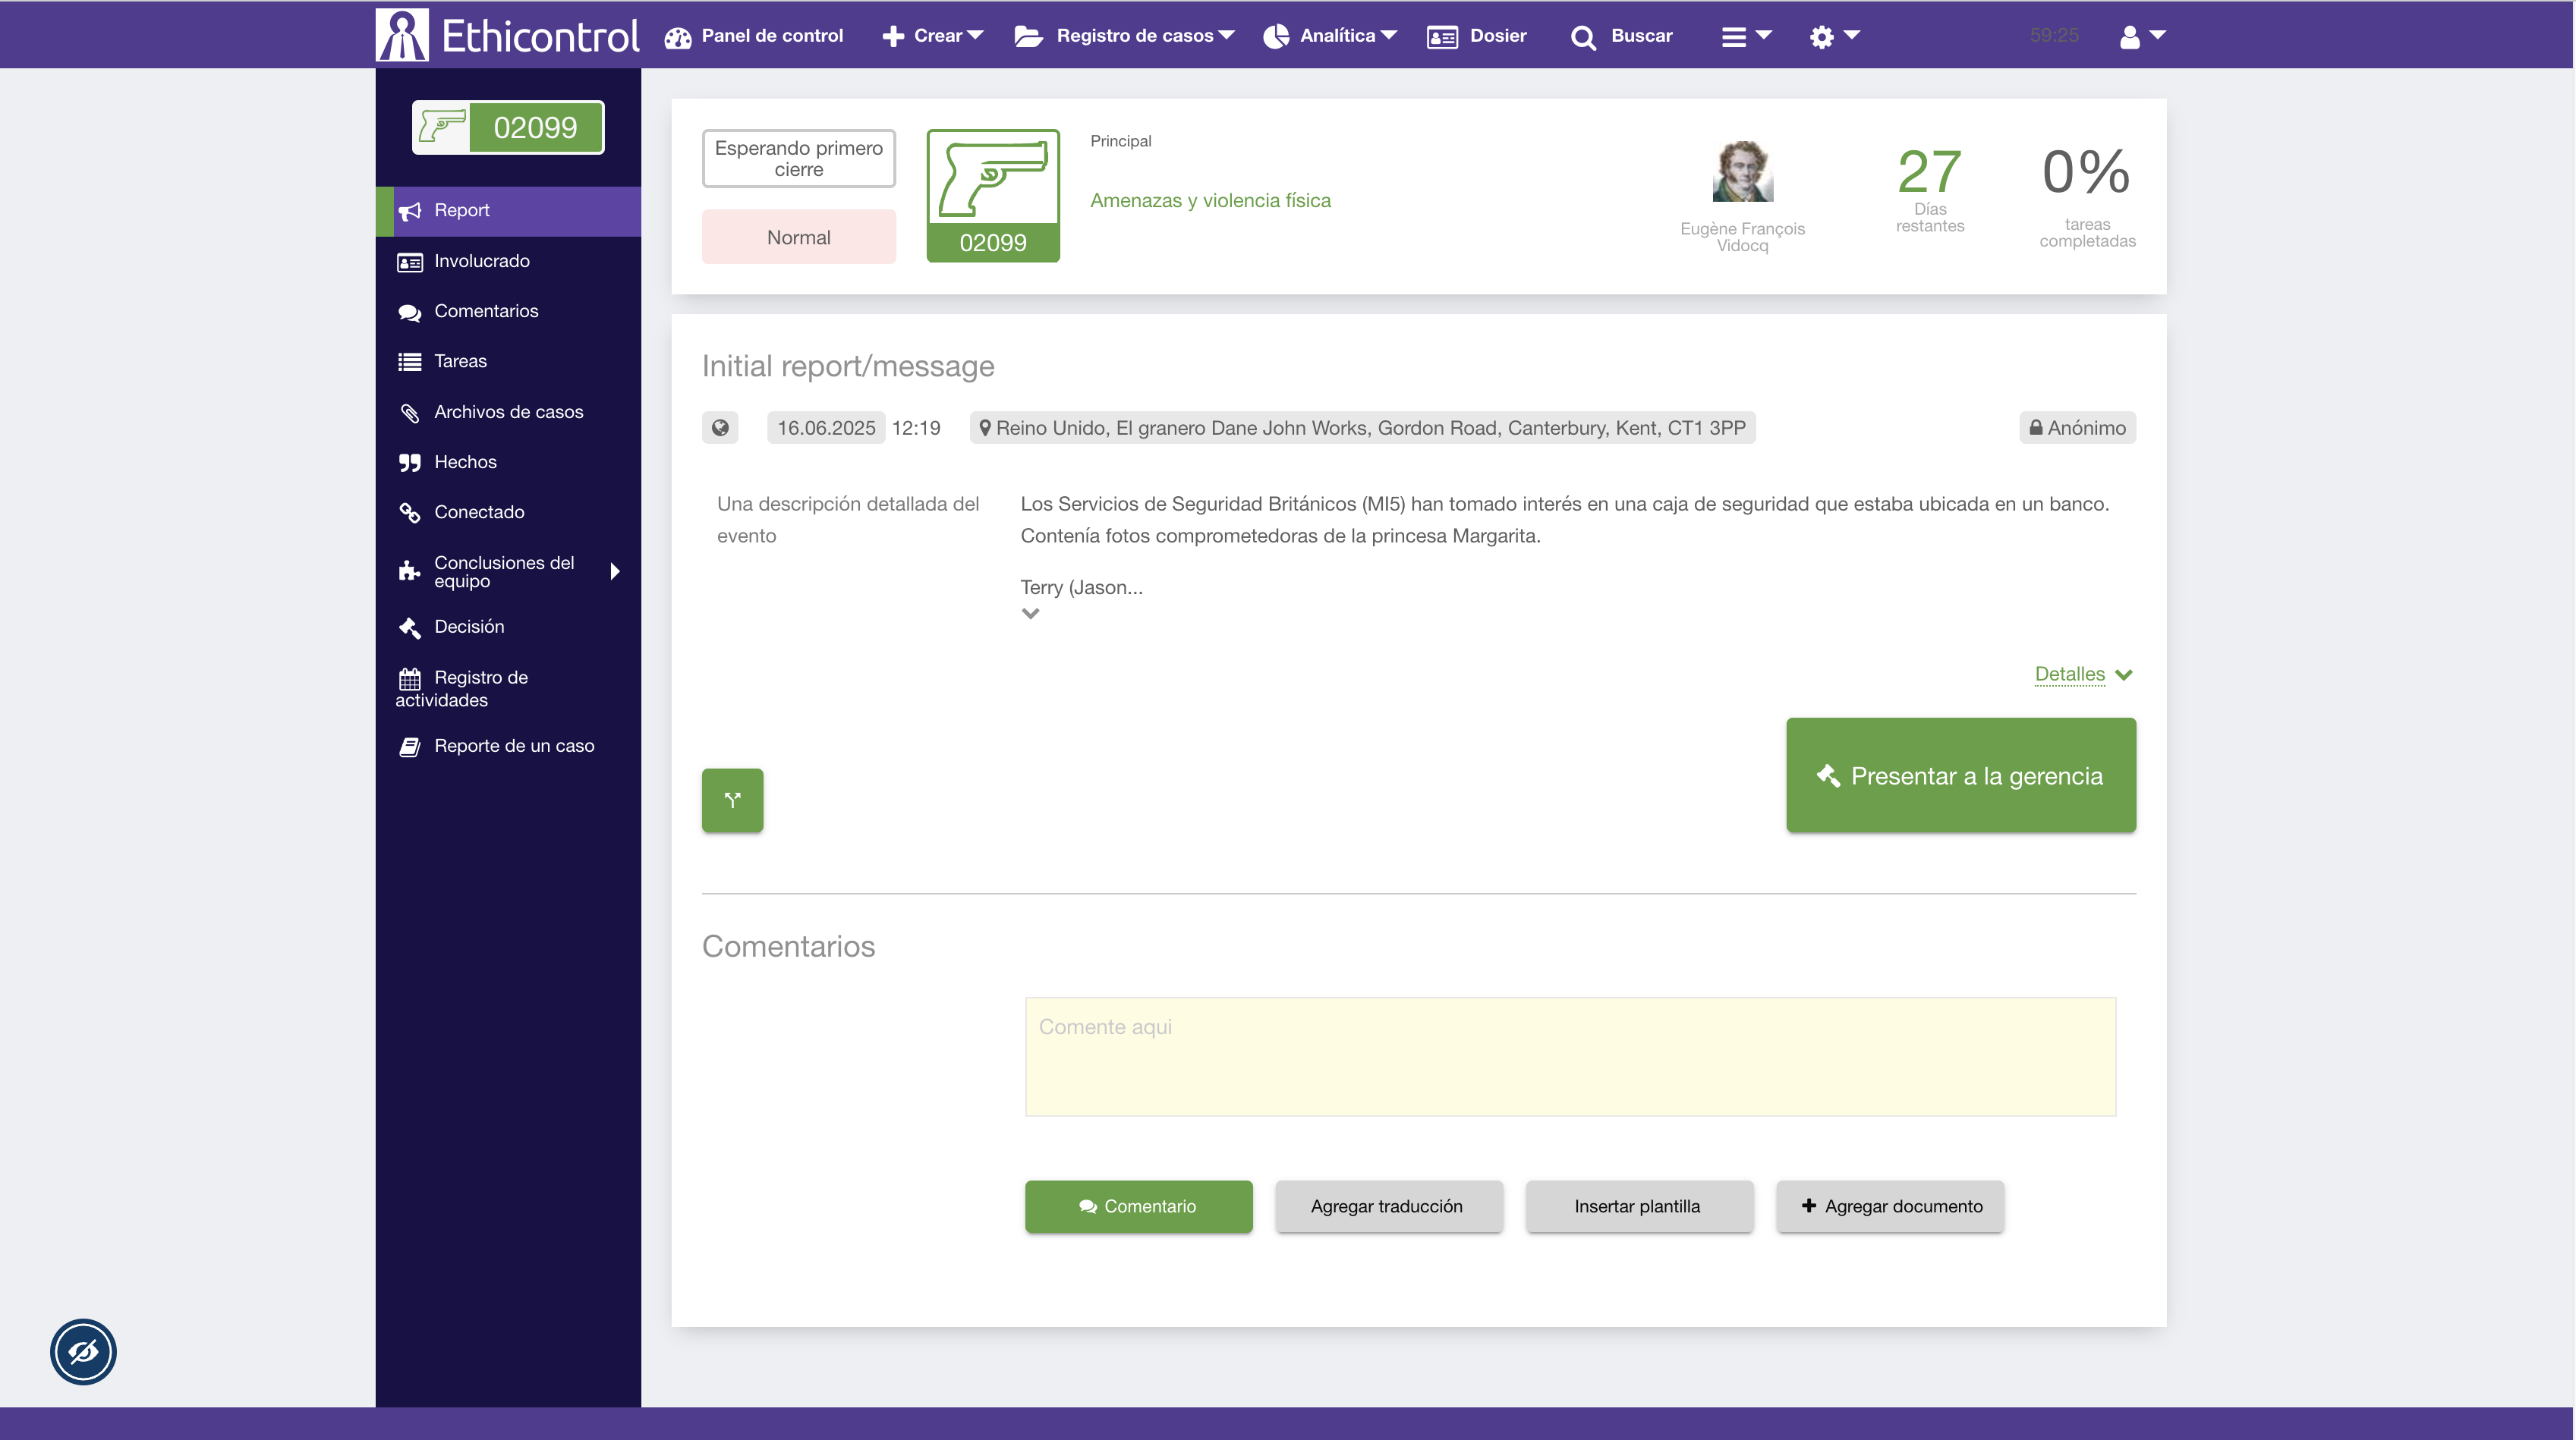Click Presentar a la gerencia button

point(1960,775)
